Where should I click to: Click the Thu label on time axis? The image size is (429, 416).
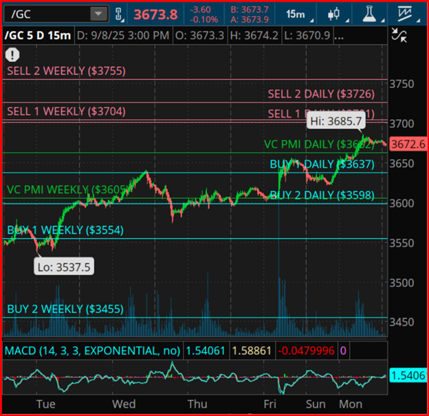click(197, 404)
